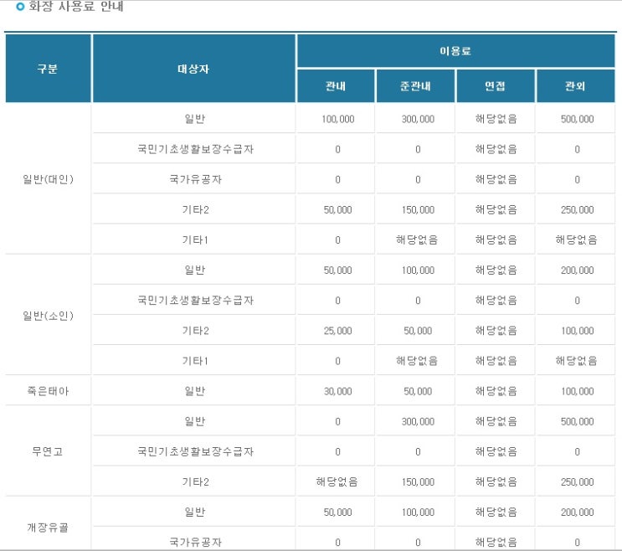Viewport: 622px width, 551px height.
Task: Click 국민기초생활보장수급자 in the 일반(소인) group
Action: 196,301
